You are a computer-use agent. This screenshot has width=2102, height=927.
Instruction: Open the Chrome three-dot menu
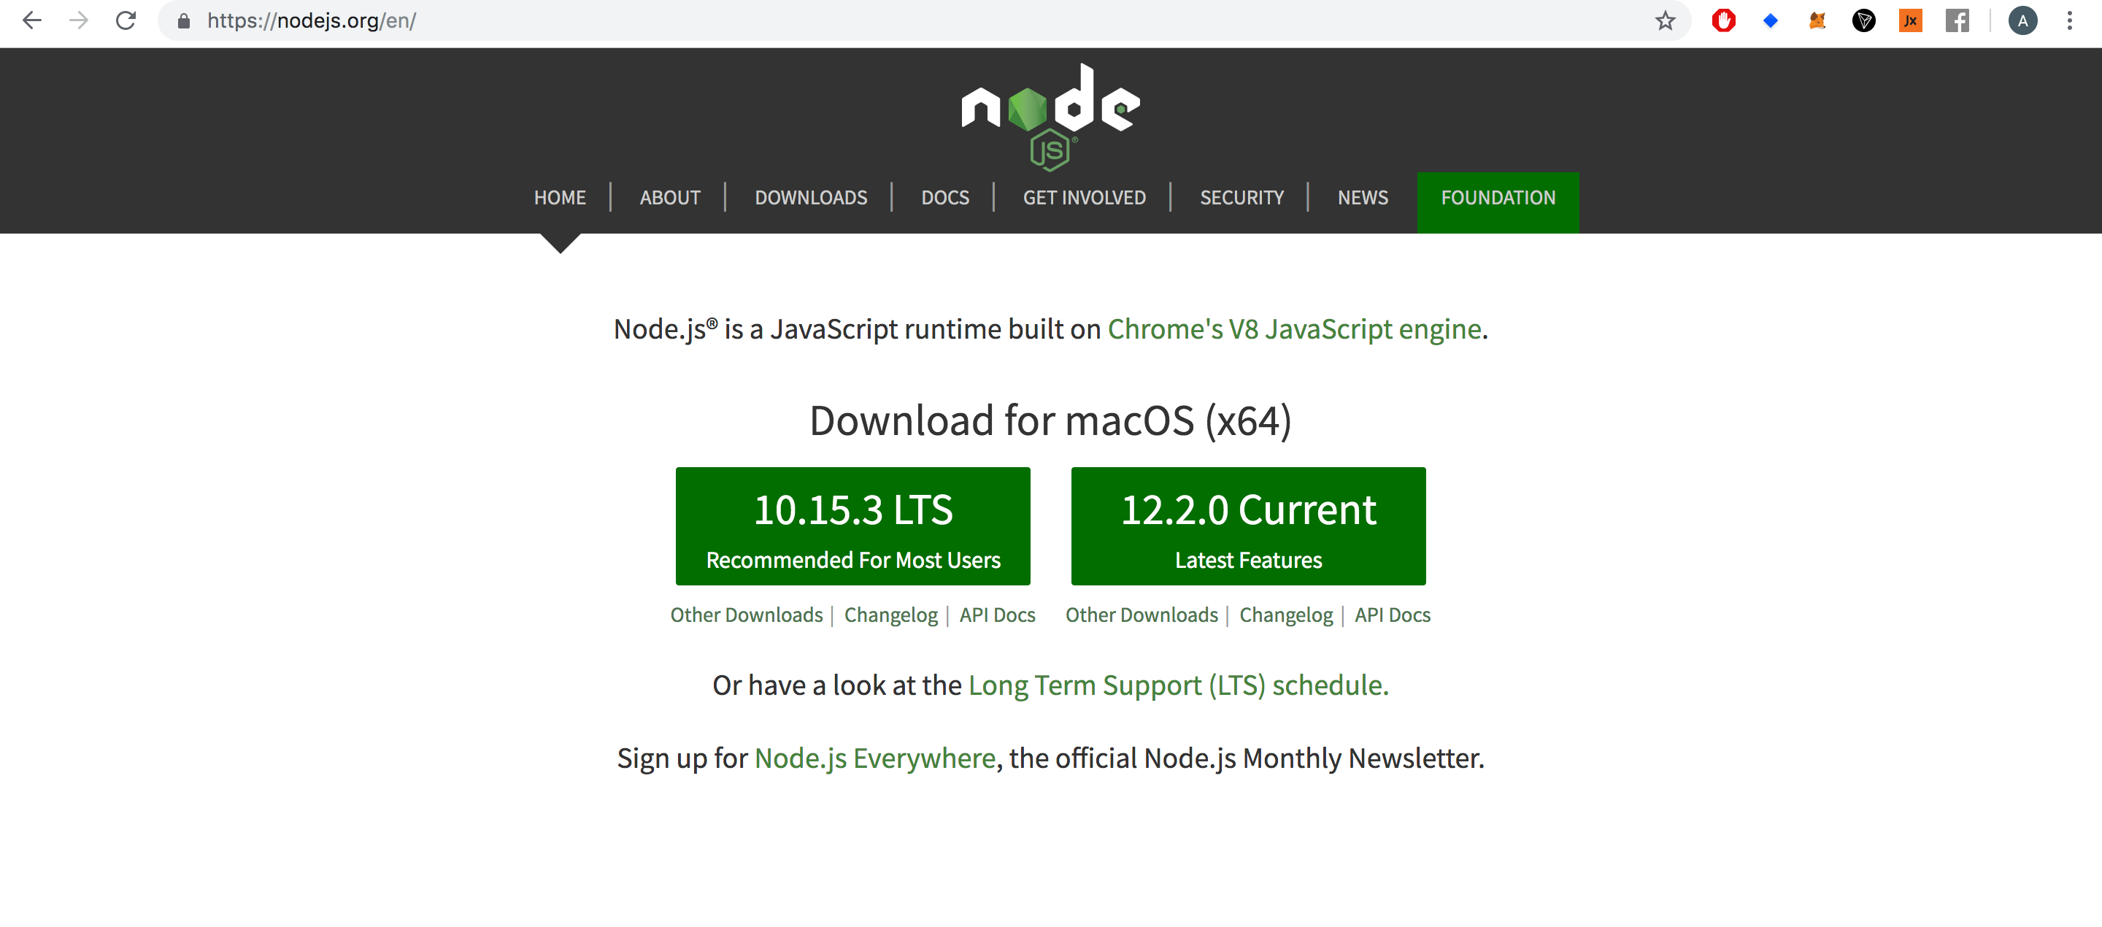pos(2069,20)
